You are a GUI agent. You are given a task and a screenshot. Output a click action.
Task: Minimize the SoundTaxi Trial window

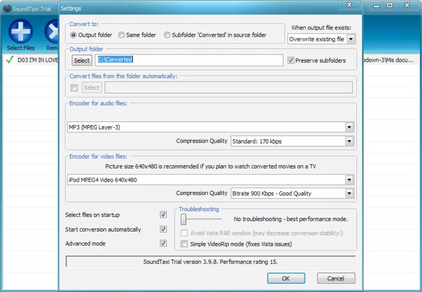point(377,5)
